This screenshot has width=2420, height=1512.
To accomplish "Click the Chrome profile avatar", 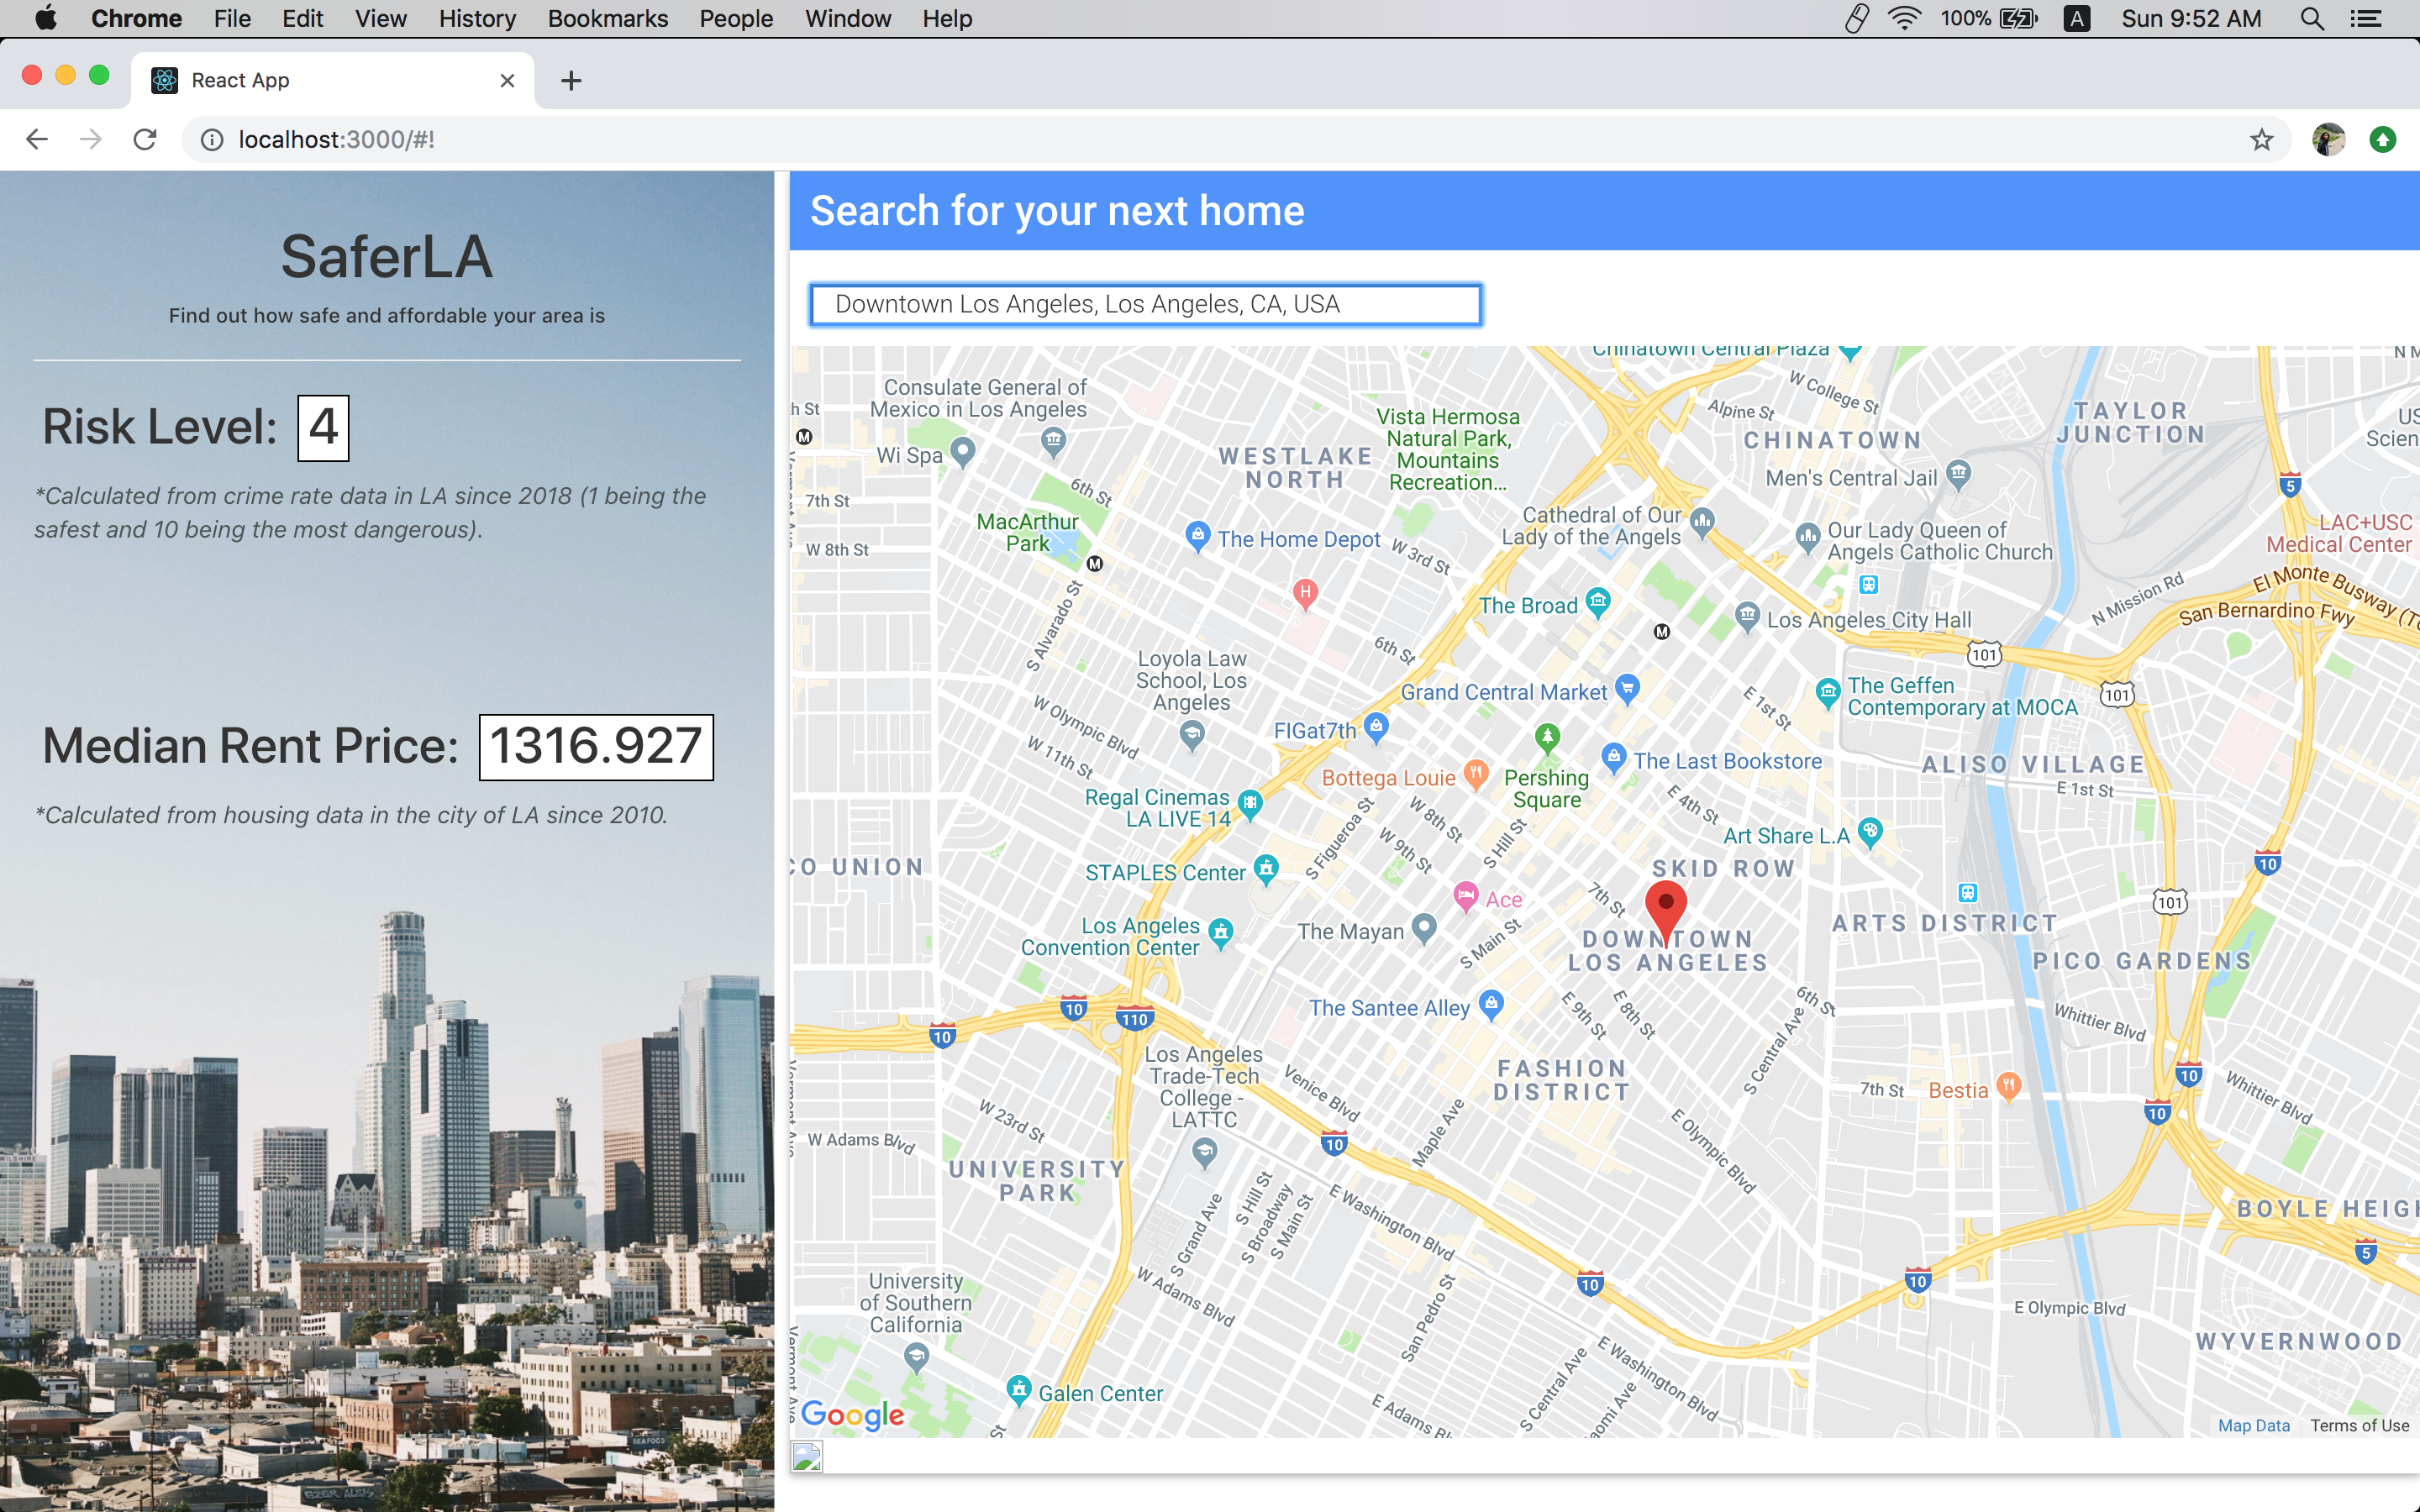I will 2328,140.
